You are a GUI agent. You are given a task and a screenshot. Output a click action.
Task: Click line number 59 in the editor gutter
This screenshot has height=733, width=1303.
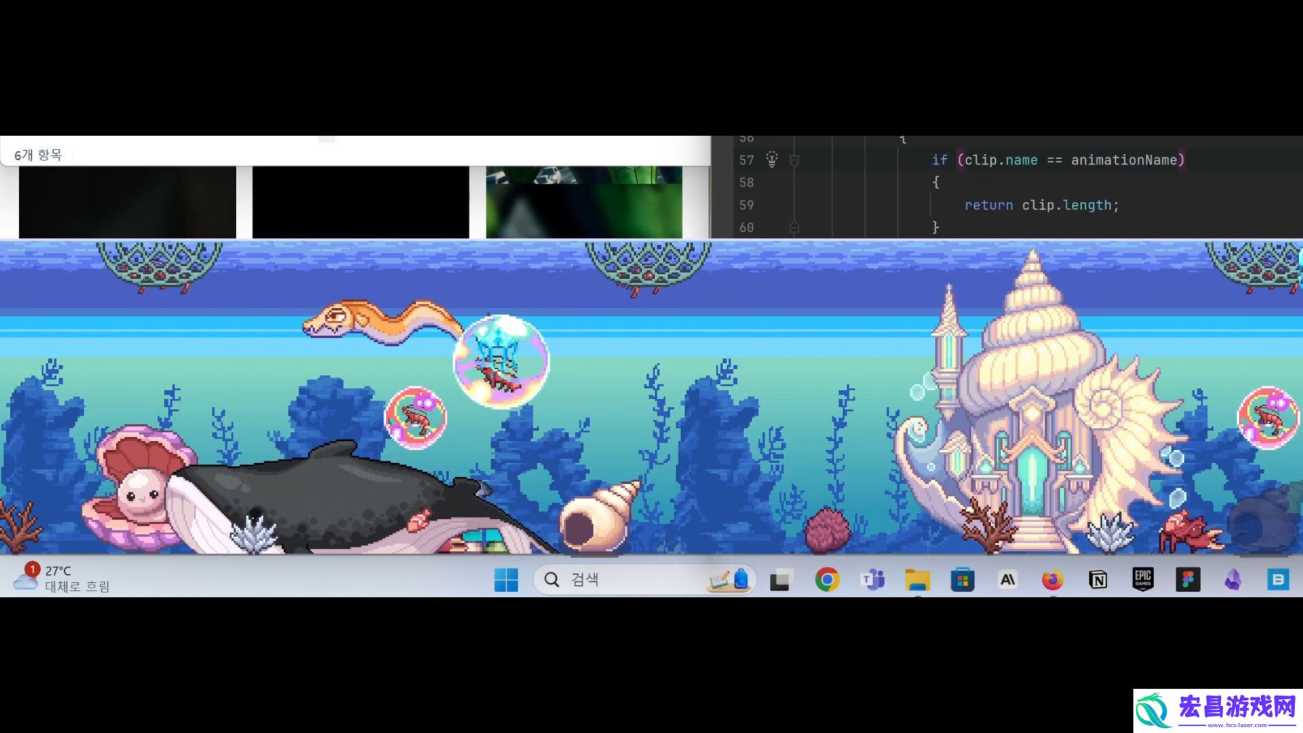tap(747, 205)
